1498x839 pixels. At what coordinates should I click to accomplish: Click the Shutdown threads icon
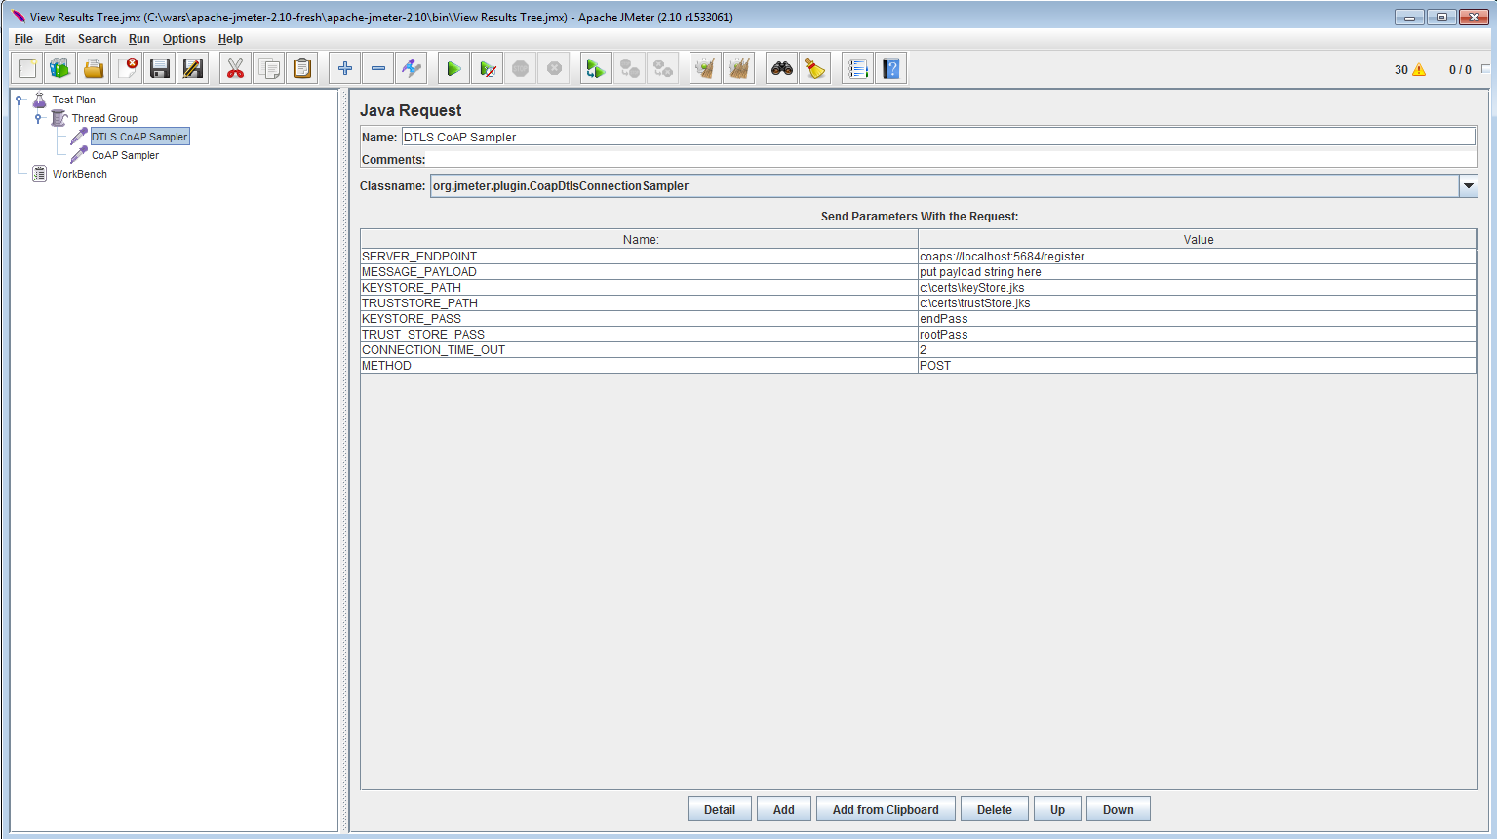coord(553,68)
